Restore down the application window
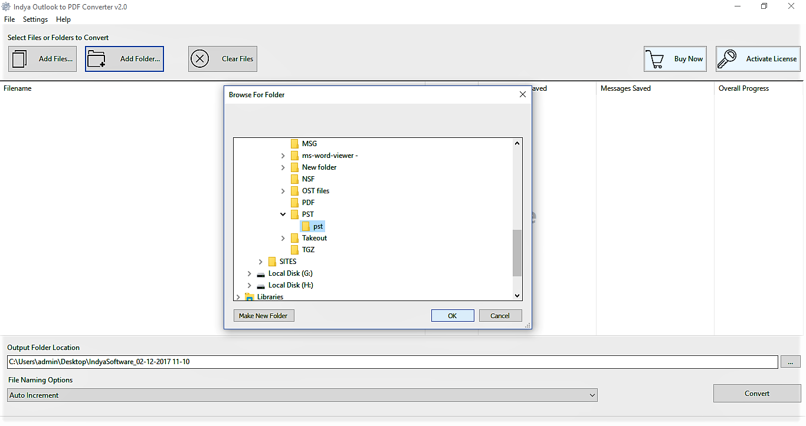 pyautogui.click(x=764, y=6)
